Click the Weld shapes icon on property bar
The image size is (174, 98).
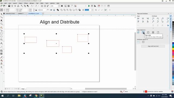tap(61, 10)
